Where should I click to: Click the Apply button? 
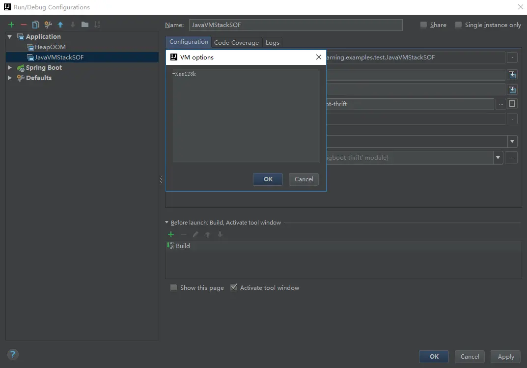[505, 357]
